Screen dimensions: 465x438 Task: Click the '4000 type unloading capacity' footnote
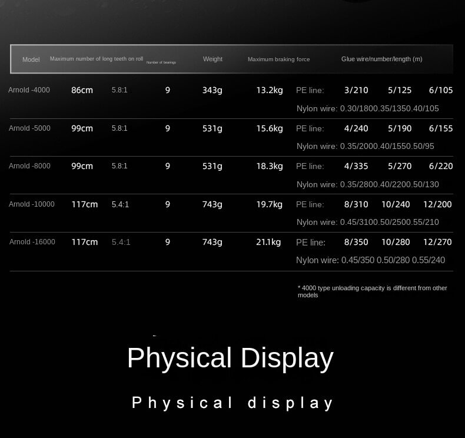[x=372, y=291]
